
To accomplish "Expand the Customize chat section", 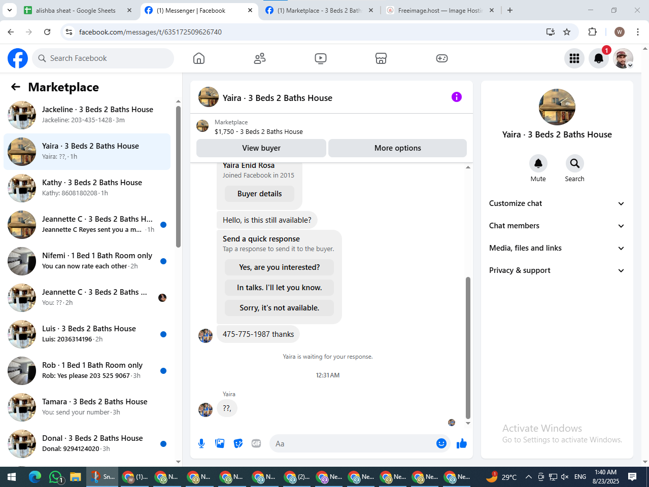I will pos(557,203).
